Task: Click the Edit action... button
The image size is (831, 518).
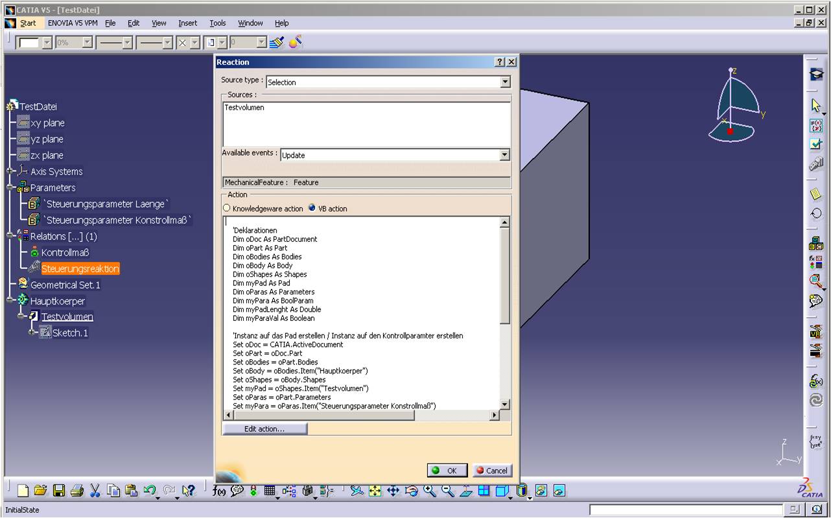Action: 264,429
